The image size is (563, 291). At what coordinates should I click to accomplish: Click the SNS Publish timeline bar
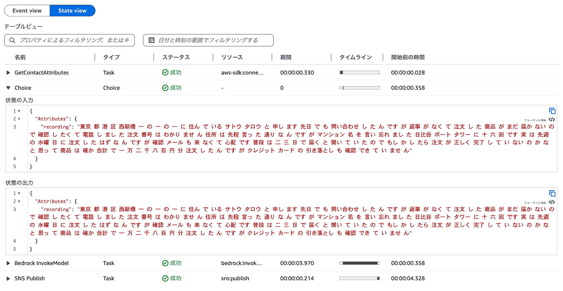359,278
